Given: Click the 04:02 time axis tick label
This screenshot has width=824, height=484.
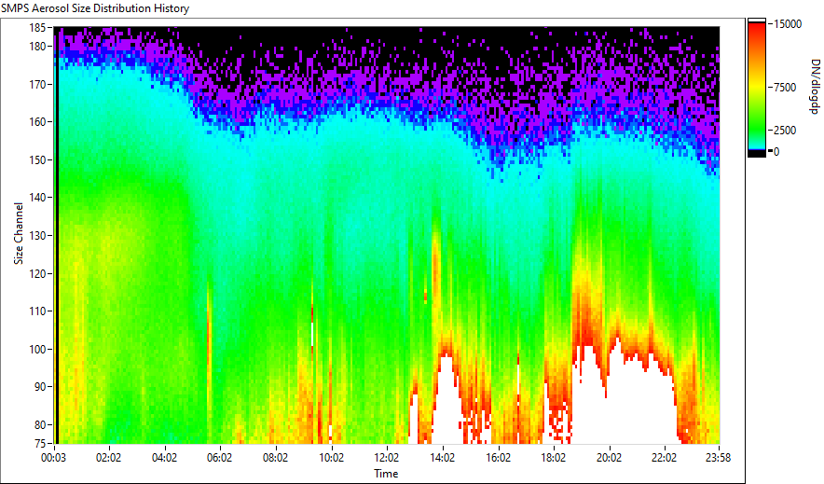Looking at the screenshot, I should [x=164, y=458].
